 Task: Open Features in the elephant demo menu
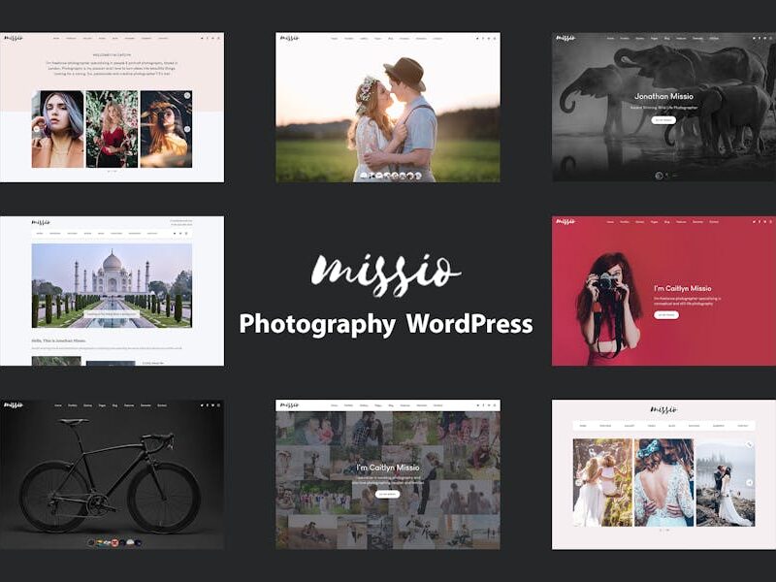(681, 38)
